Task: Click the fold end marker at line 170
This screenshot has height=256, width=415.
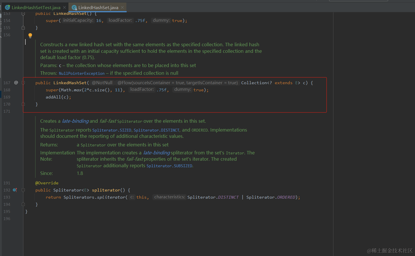Action: tap(23, 104)
